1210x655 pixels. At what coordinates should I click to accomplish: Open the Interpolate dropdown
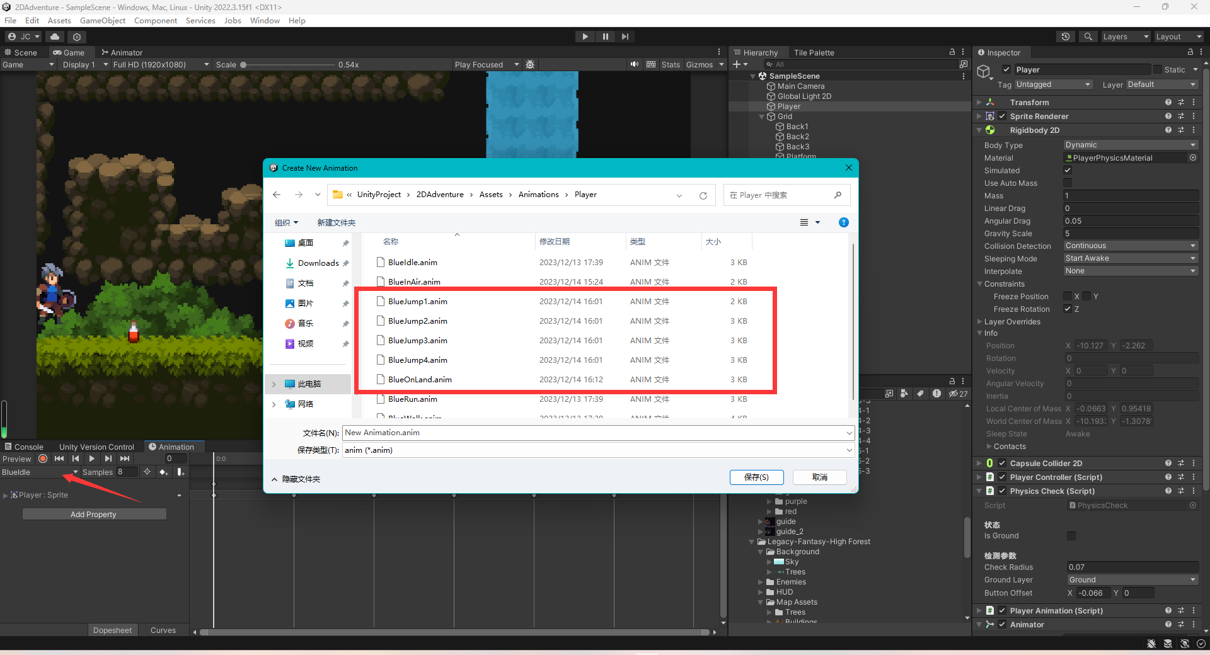[x=1131, y=271]
